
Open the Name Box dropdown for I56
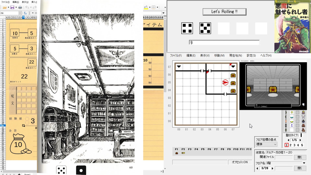click(20, 13)
